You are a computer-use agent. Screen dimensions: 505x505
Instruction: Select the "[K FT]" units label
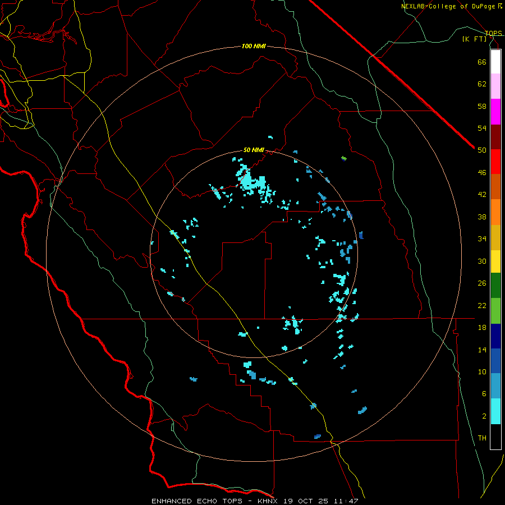click(474, 39)
